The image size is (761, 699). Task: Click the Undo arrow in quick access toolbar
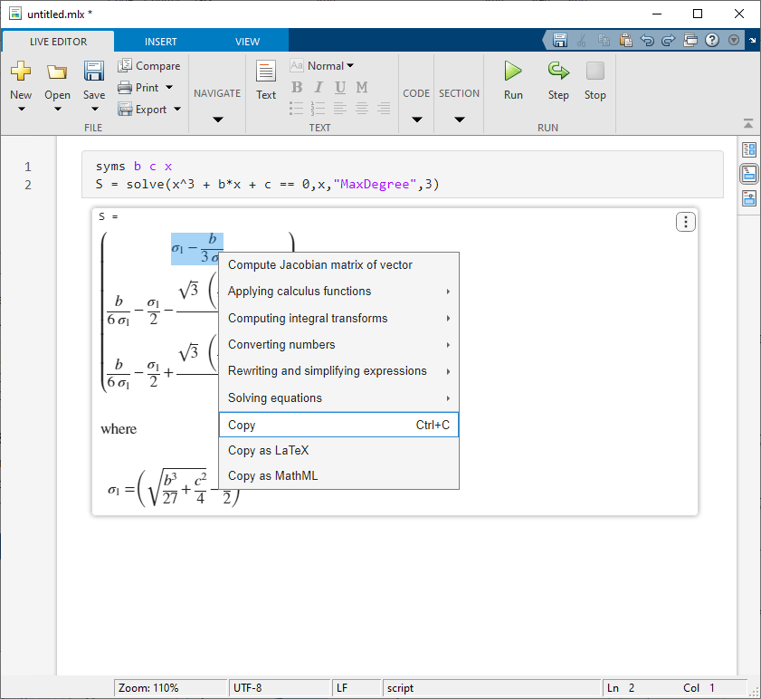coord(647,40)
